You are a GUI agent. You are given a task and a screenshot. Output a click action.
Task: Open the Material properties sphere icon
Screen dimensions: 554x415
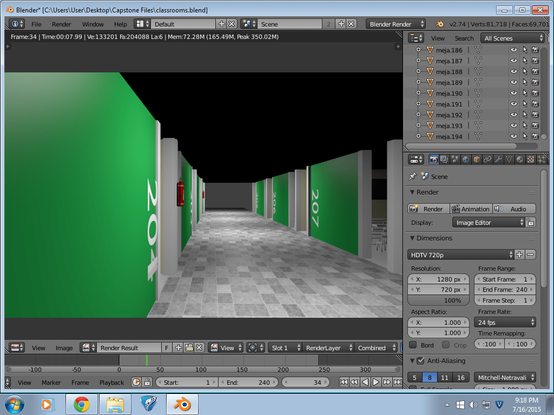(519, 159)
